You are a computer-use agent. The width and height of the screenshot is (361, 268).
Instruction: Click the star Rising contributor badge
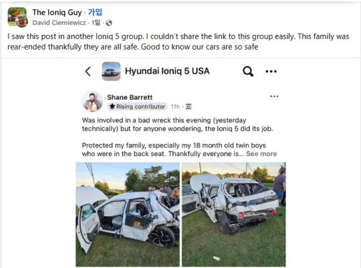pos(138,107)
